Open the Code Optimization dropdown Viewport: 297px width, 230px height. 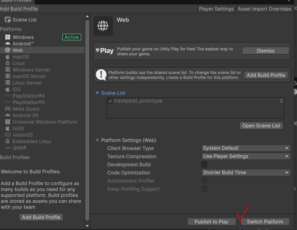[x=246, y=173]
